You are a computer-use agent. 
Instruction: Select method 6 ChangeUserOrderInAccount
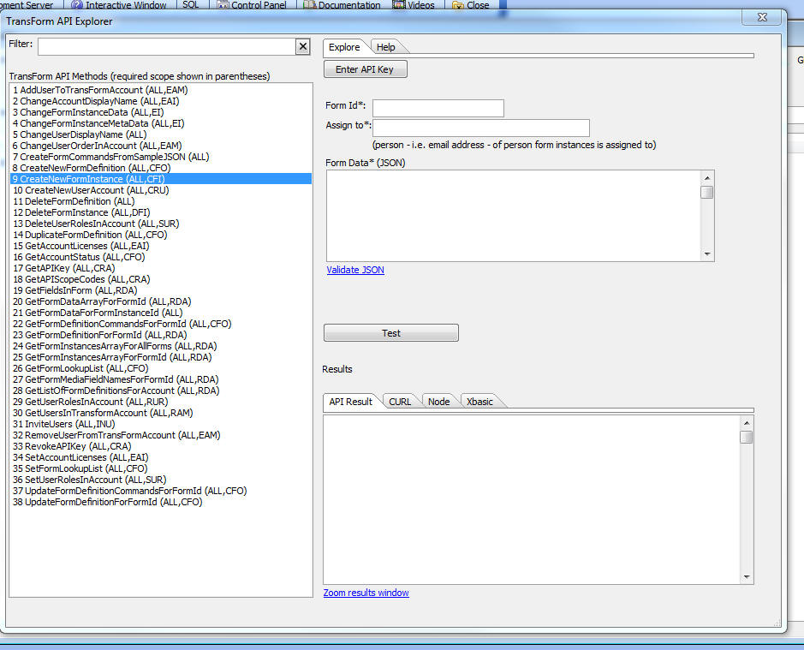[x=160, y=146]
